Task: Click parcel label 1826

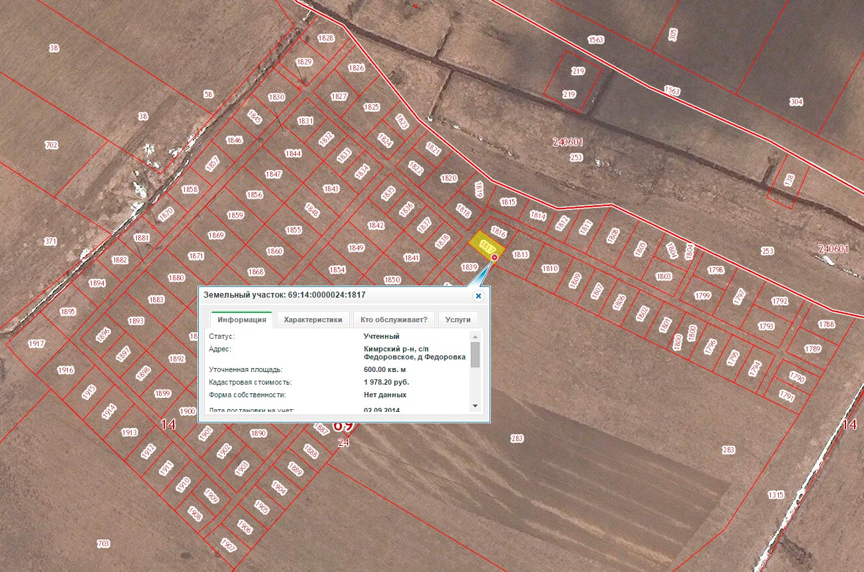Action: (357, 68)
